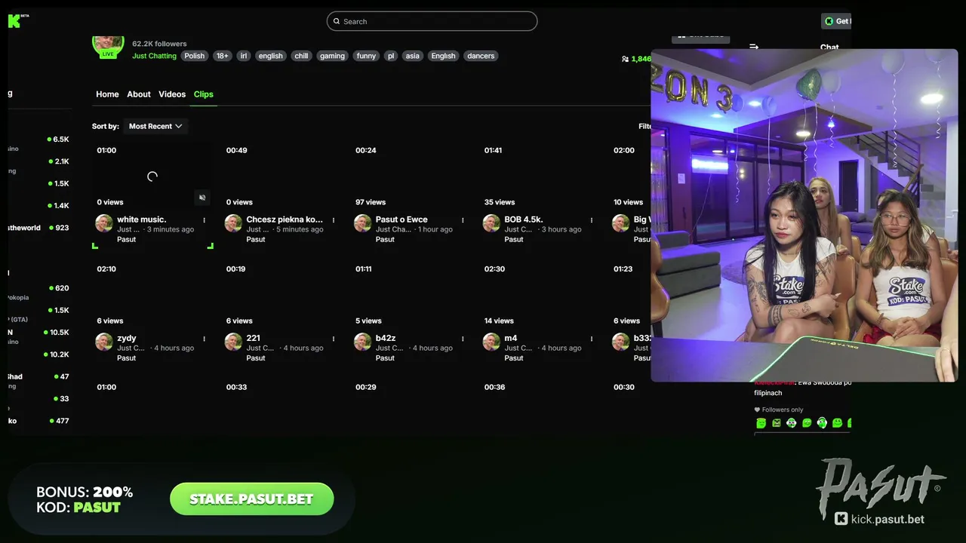Click the avatar next to 'Pasut o Ewce'

362,223
